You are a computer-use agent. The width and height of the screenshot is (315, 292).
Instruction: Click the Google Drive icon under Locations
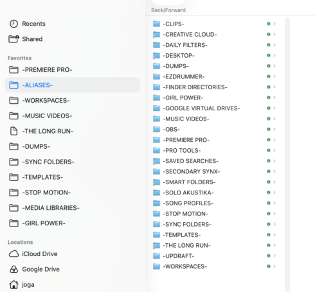[x=14, y=270]
